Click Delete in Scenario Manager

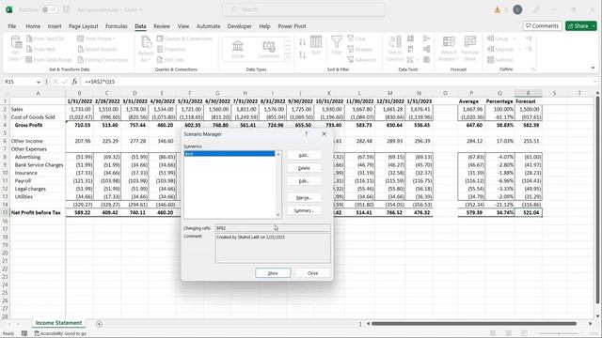pyautogui.click(x=304, y=168)
